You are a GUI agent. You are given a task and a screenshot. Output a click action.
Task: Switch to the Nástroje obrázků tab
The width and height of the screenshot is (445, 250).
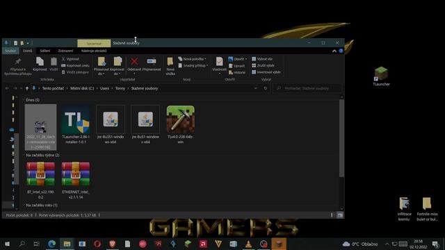click(94, 51)
